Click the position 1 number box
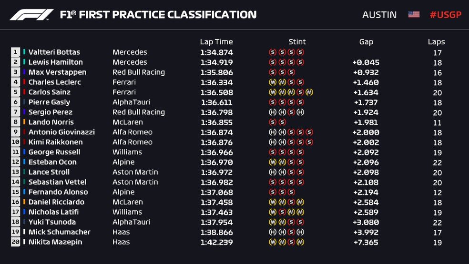The width and height of the screenshot is (469, 264). click(16, 52)
